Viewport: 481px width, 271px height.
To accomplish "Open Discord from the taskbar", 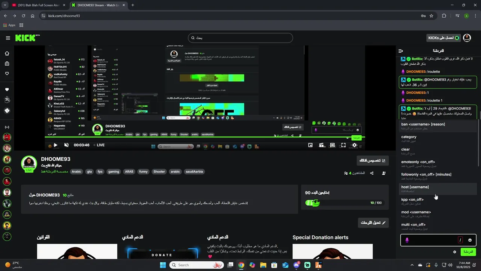I will [296, 265].
